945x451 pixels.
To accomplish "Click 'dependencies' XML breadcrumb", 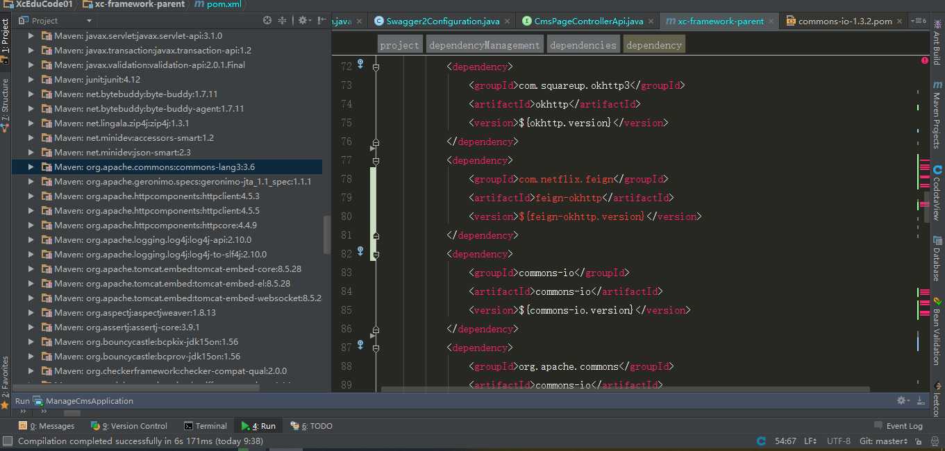I will tap(583, 45).
